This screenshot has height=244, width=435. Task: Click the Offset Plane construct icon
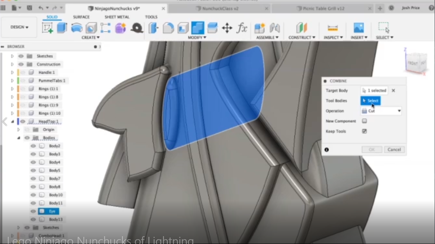click(302, 28)
